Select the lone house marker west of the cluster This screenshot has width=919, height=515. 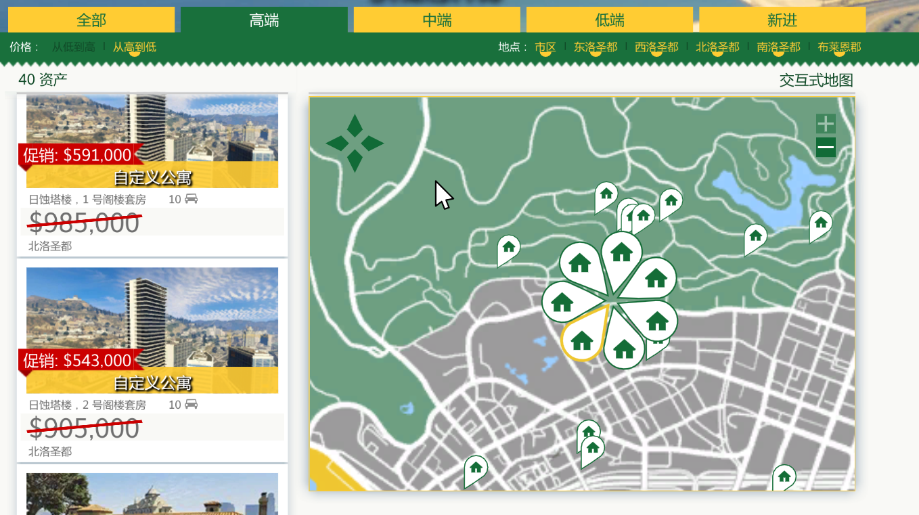pos(508,249)
